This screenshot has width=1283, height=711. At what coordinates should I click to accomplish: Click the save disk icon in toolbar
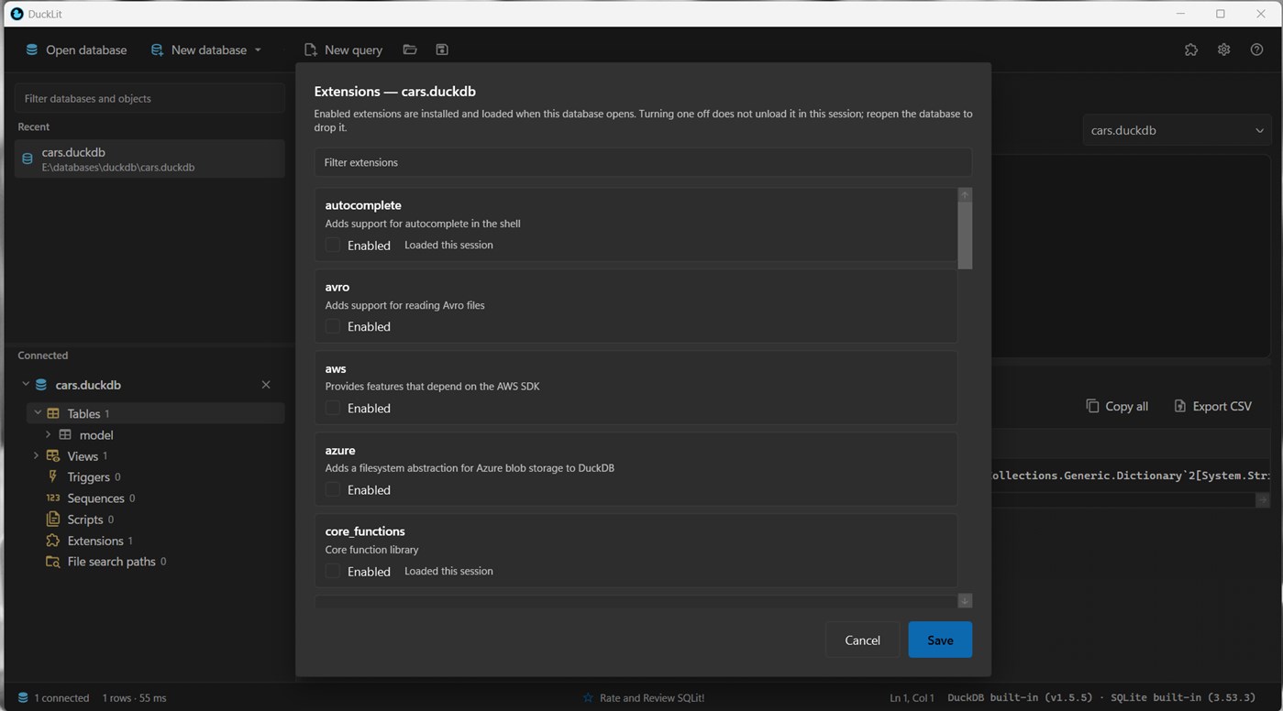pyautogui.click(x=442, y=49)
